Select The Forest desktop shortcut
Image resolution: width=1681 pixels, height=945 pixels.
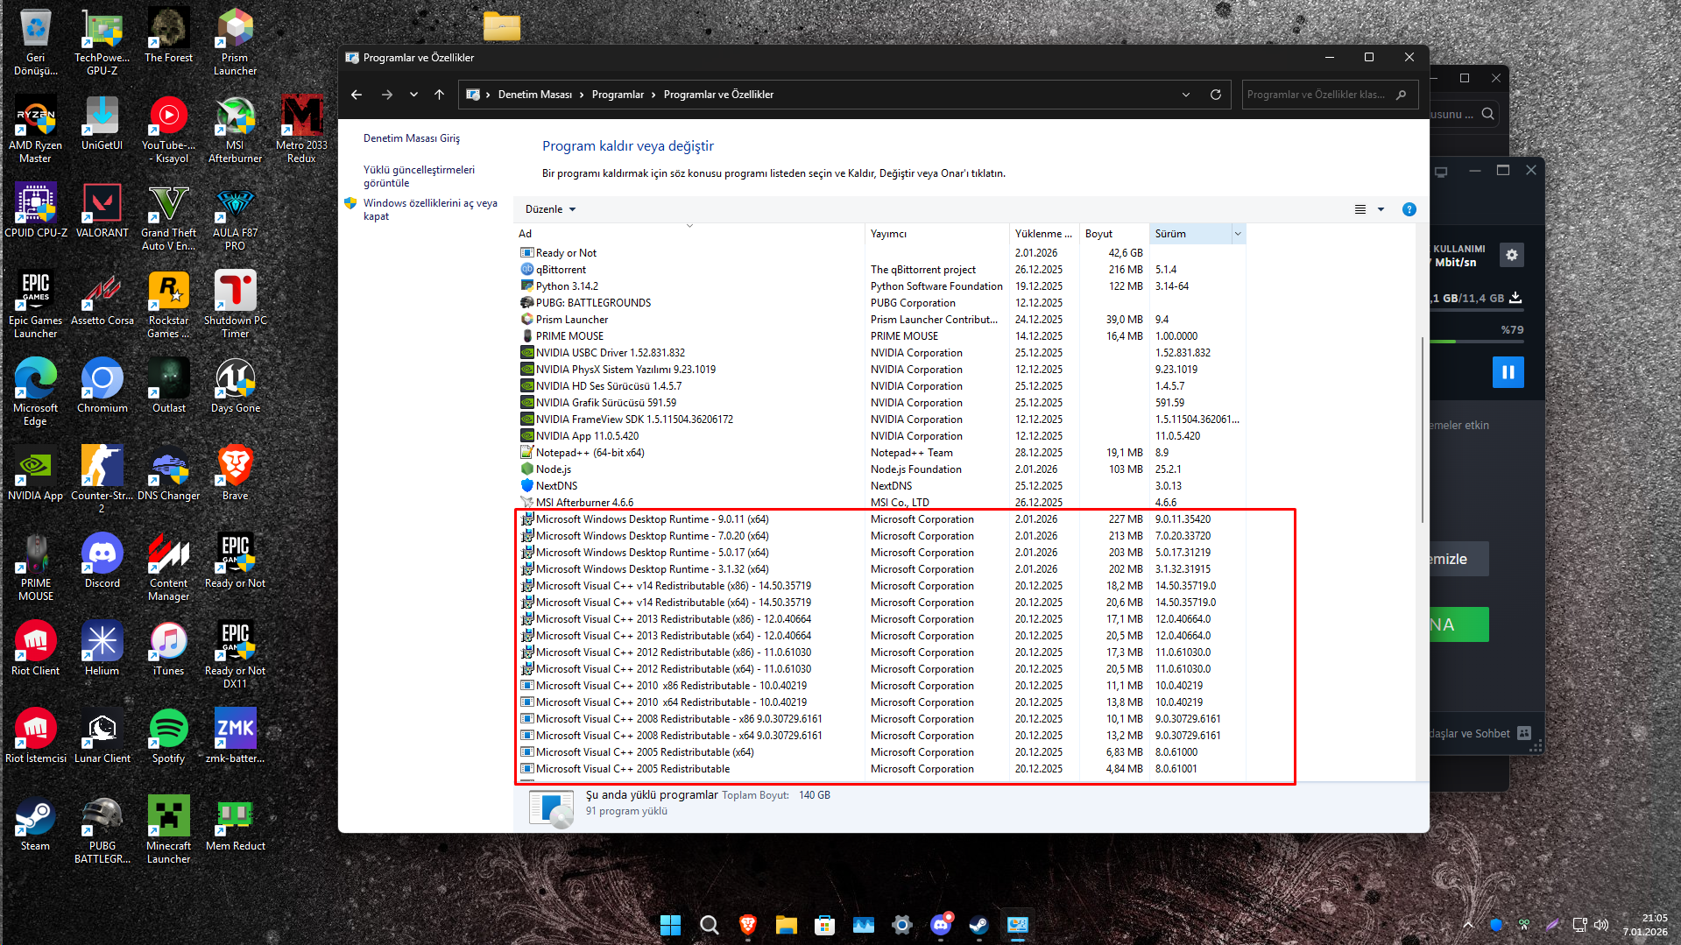(168, 35)
